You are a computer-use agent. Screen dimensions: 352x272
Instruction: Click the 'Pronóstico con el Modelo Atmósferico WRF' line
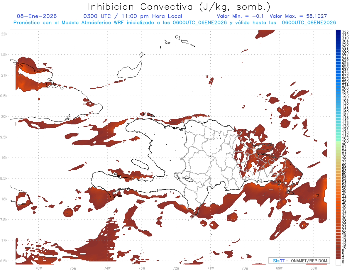pyautogui.click(x=175, y=23)
